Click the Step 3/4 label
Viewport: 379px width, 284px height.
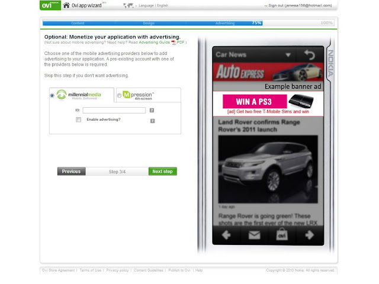(117, 172)
